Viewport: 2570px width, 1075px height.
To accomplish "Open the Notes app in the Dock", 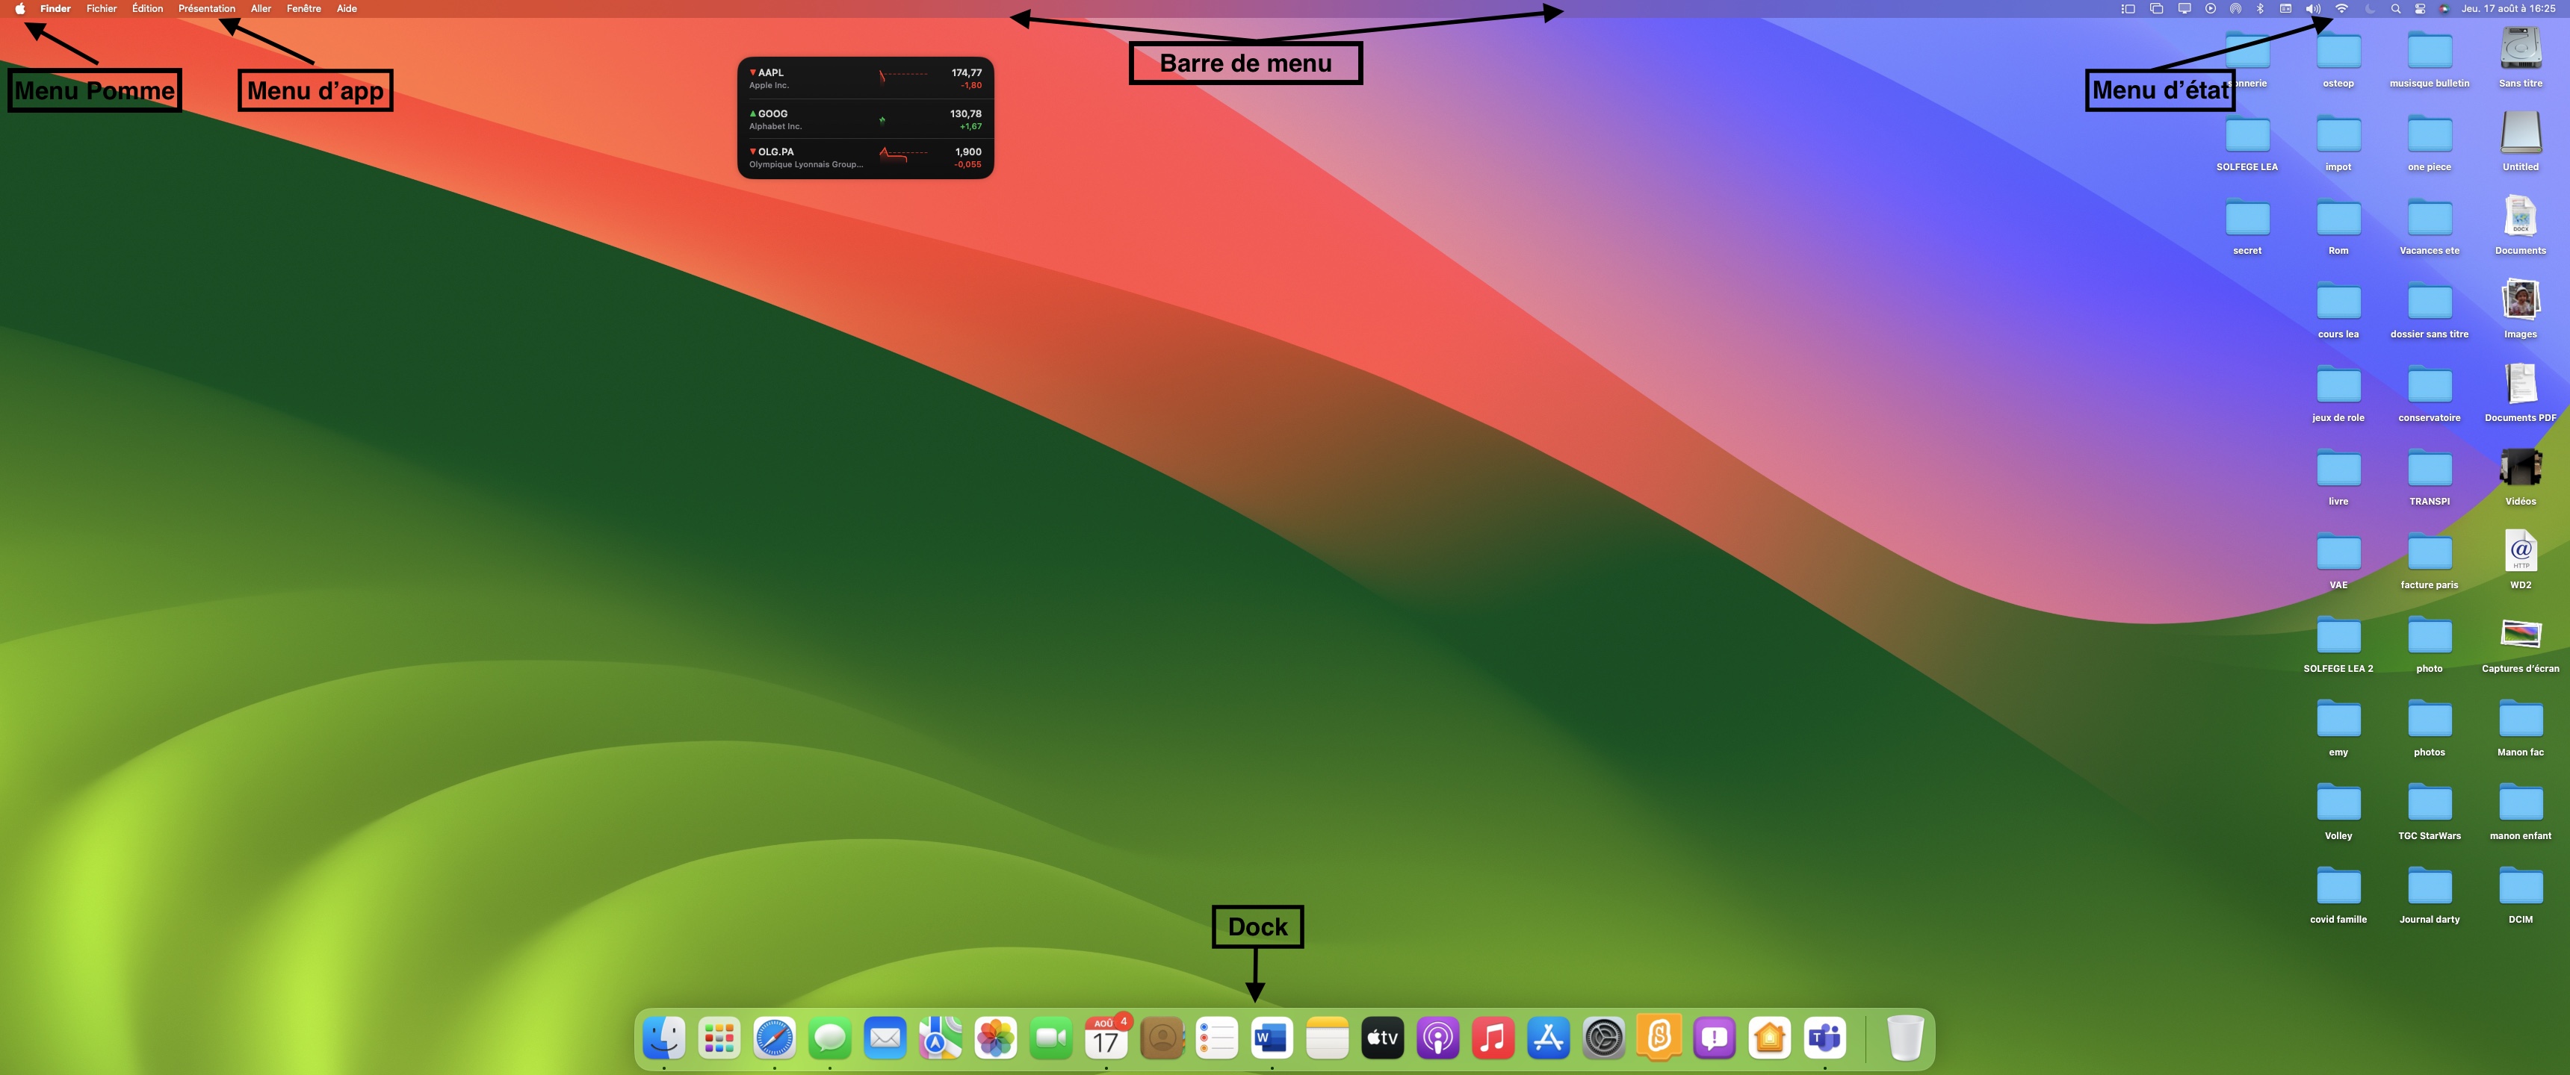I will (x=1327, y=1038).
